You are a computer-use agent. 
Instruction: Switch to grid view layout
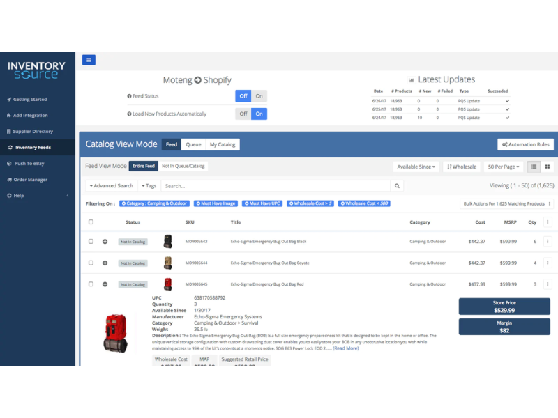pos(548,167)
